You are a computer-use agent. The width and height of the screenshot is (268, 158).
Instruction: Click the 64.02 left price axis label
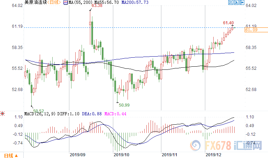point(17,6)
